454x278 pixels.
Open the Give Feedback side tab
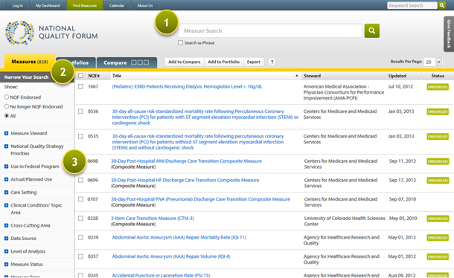[449, 34]
